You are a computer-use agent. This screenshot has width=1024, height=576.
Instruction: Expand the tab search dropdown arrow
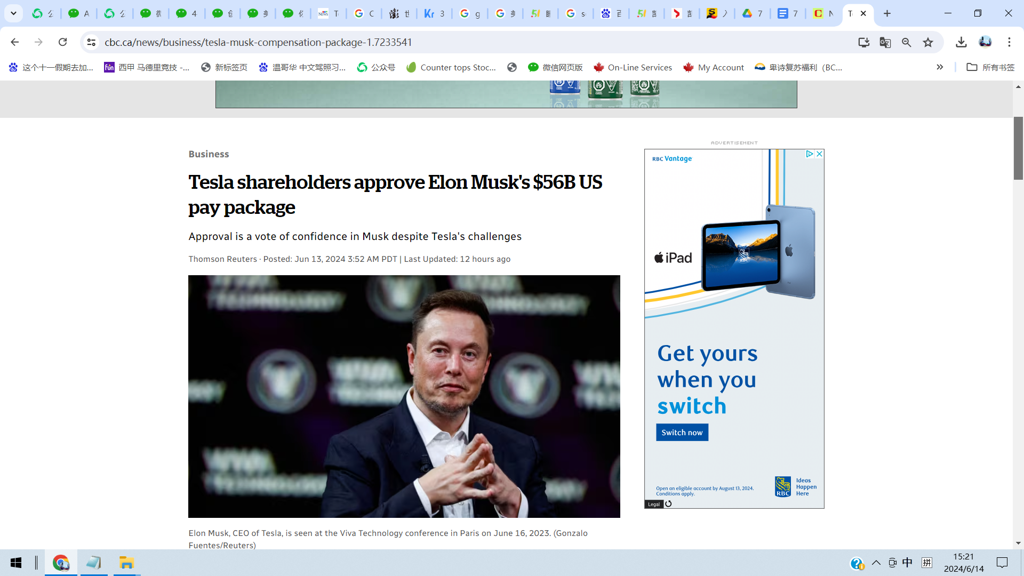(13, 13)
